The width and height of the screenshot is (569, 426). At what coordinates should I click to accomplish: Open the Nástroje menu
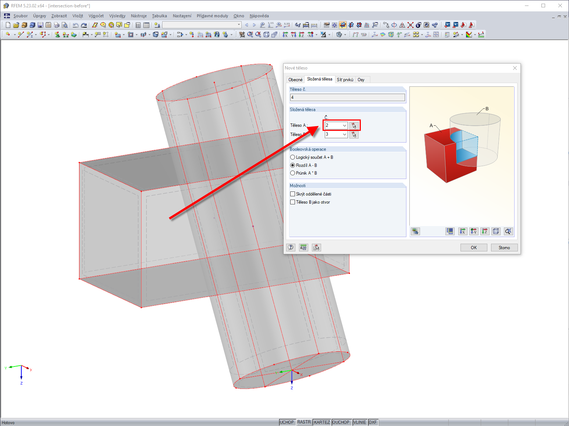click(139, 16)
